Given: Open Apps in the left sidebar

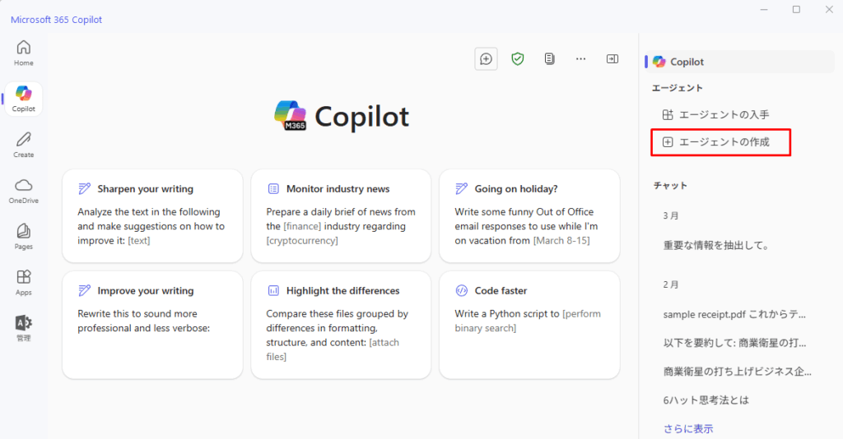Looking at the screenshot, I should (x=23, y=283).
